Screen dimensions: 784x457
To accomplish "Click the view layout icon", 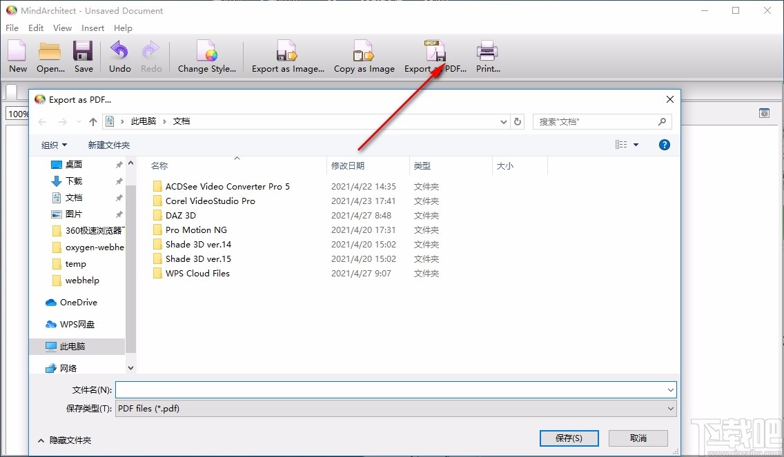I will 621,145.
